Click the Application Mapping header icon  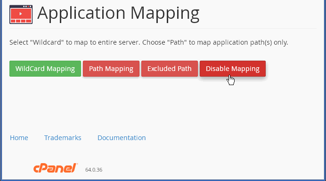21,14
